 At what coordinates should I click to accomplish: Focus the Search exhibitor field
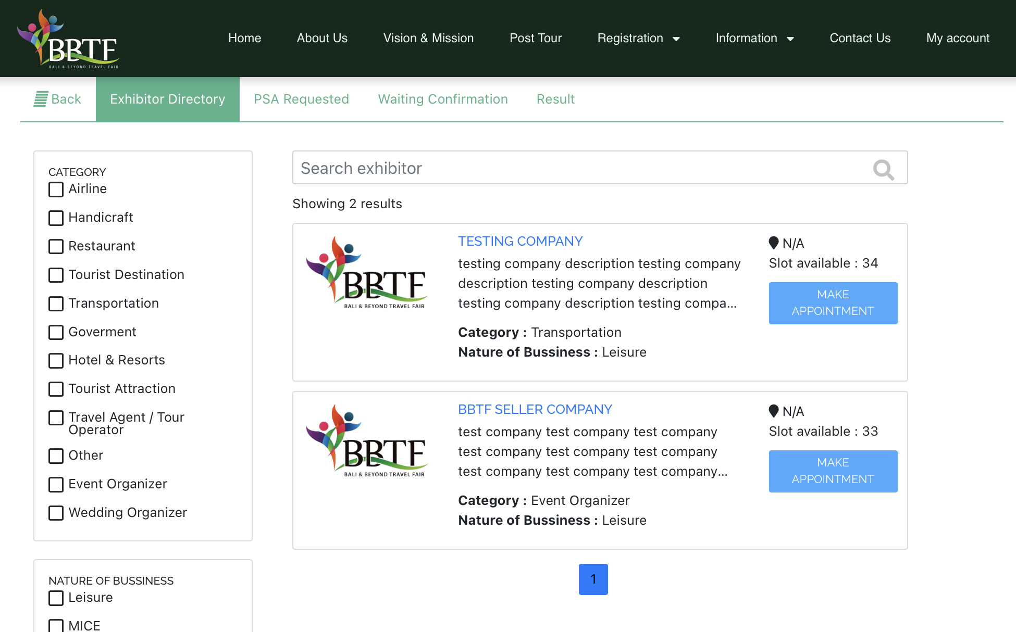(600, 168)
